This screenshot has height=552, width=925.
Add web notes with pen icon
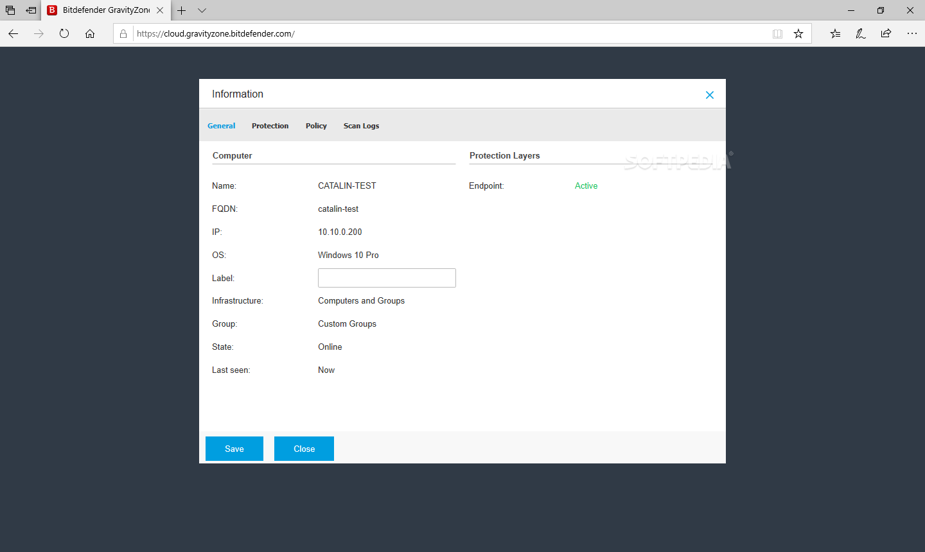861,33
